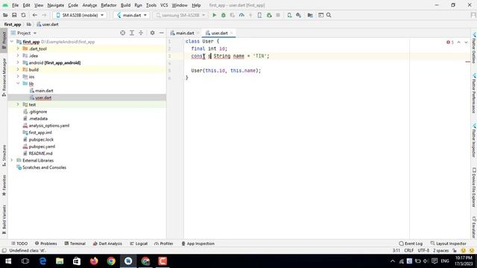The height and width of the screenshot is (268, 477).
Task: Open the device selector SM A528B dropdown
Action: click(x=80, y=15)
